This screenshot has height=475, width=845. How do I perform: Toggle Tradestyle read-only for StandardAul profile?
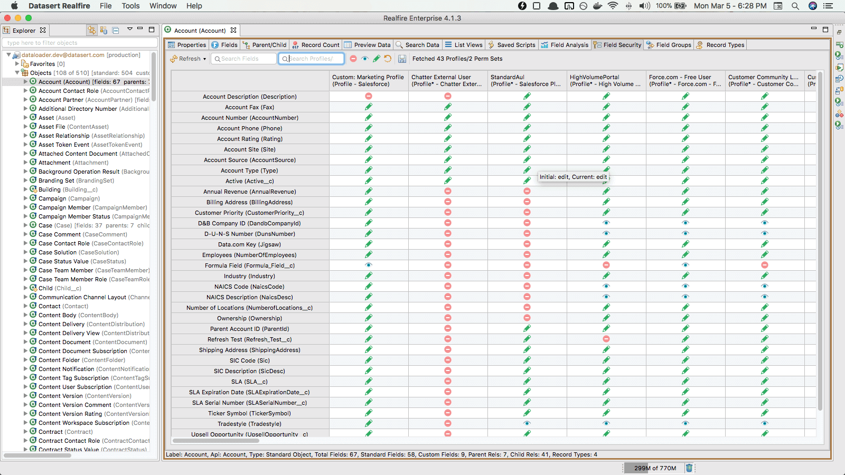[x=527, y=423]
